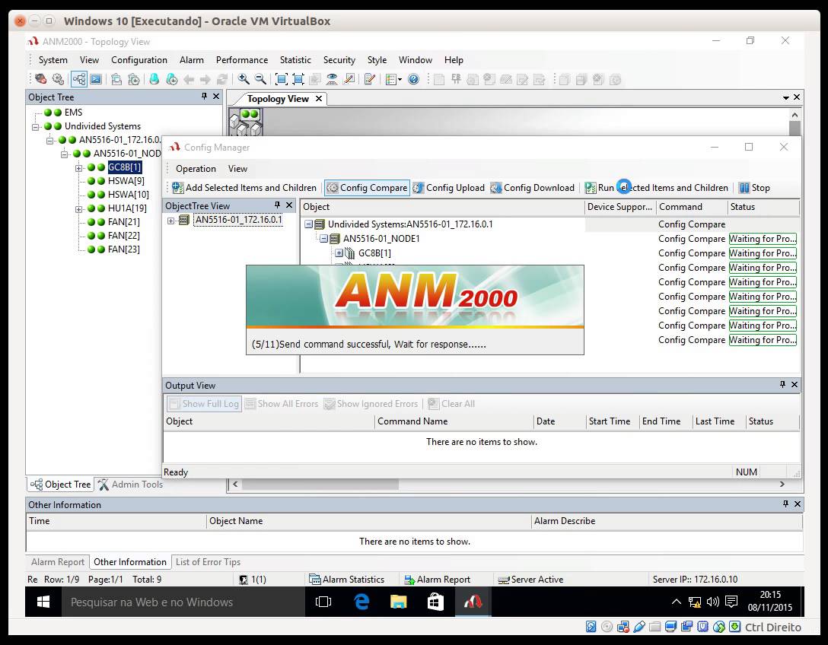Viewport: 828px width, 645px height.
Task: Open the Windows Start menu
Action: pyautogui.click(x=43, y=602)
